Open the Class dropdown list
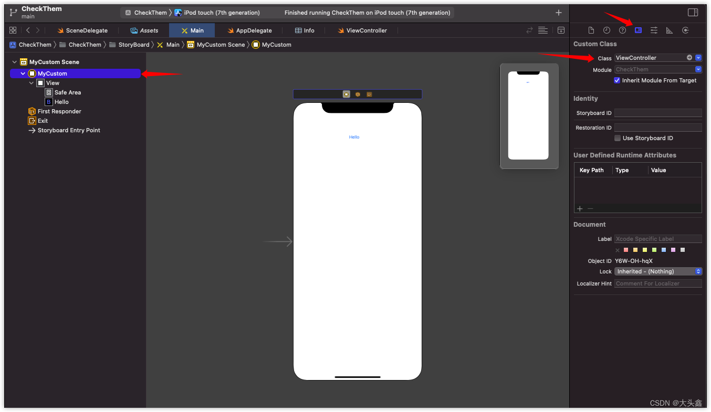Image resolution: width=711 pixels, height=412 pixels. click(698, 58)
